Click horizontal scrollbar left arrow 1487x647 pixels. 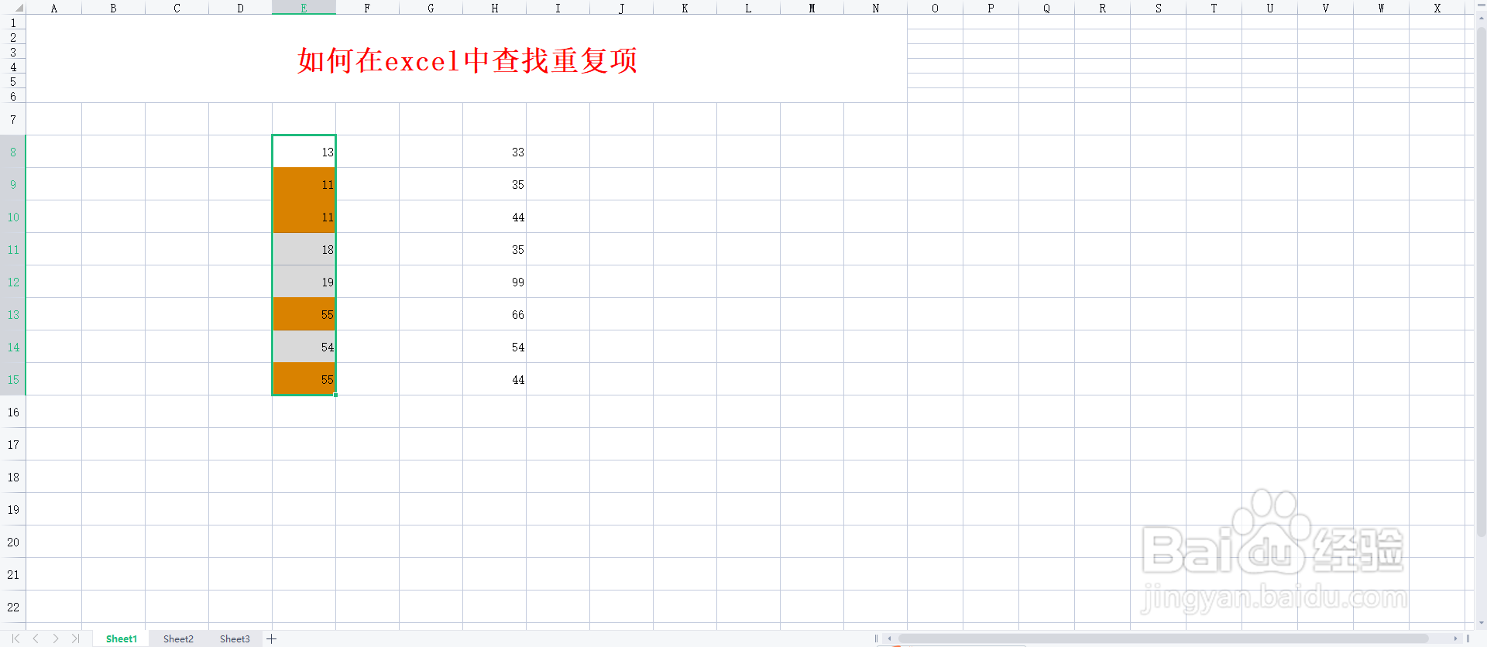[889, 638]
